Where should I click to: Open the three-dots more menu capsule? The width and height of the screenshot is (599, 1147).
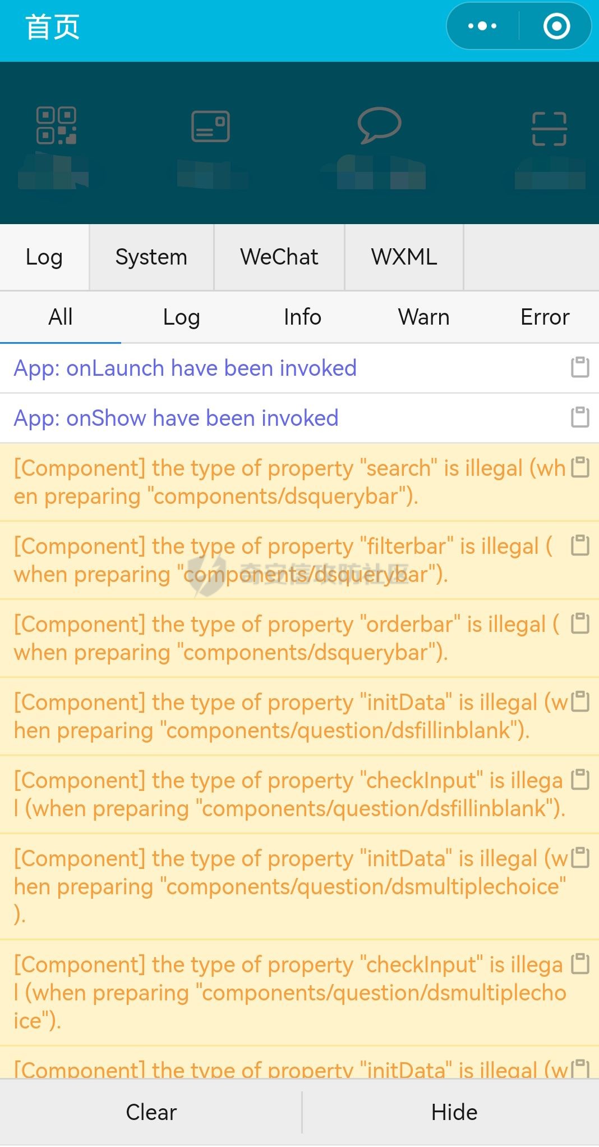[482, 26]
